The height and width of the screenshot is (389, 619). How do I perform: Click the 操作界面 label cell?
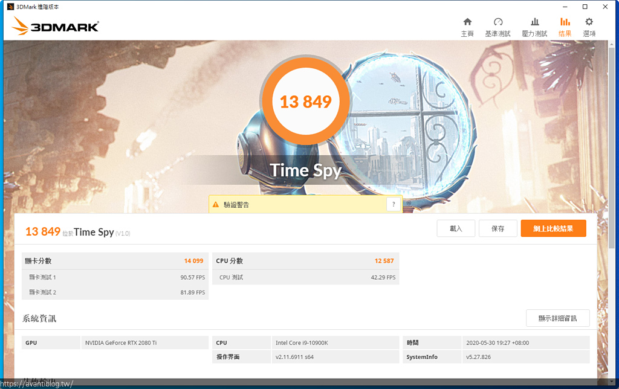pyautogui.click(x=242, y=356)
